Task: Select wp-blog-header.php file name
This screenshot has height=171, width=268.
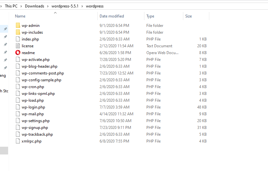Action: click(40, 66)
